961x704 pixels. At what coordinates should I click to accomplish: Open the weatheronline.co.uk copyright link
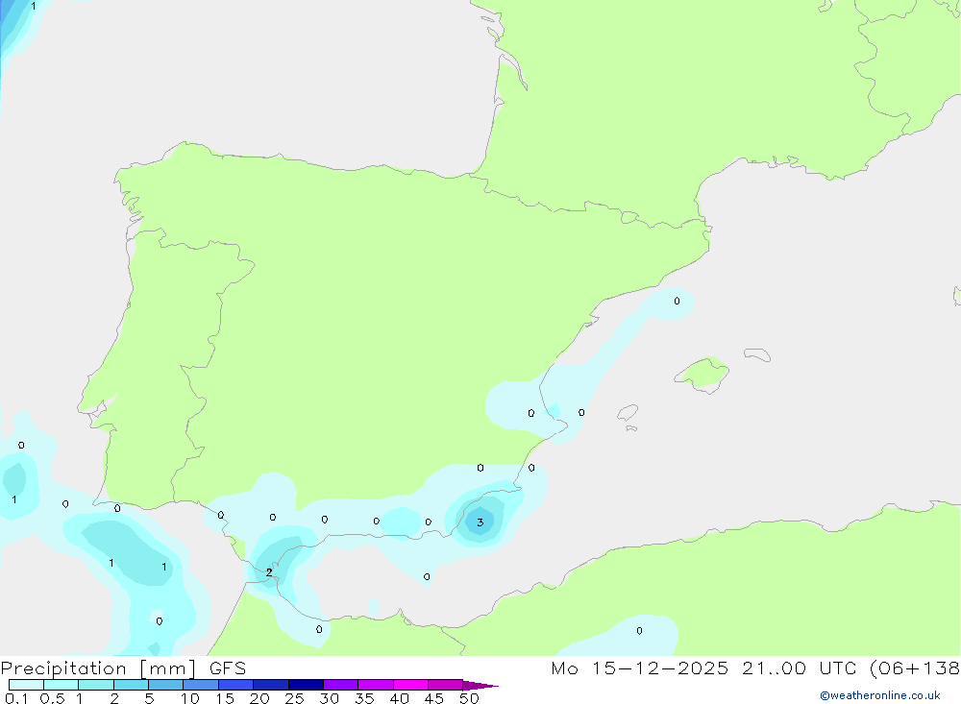pos(880,695)
